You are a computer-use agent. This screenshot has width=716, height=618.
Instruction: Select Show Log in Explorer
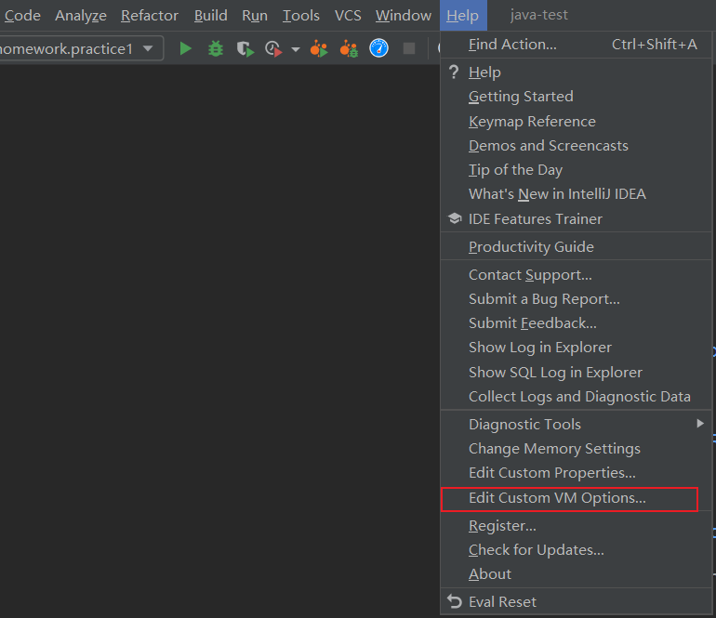[x=576, y=348]
